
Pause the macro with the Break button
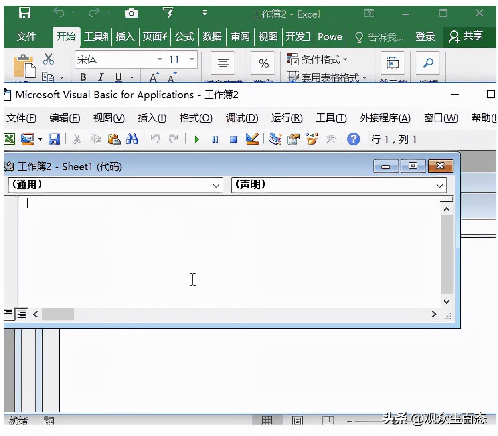(215, 139)
